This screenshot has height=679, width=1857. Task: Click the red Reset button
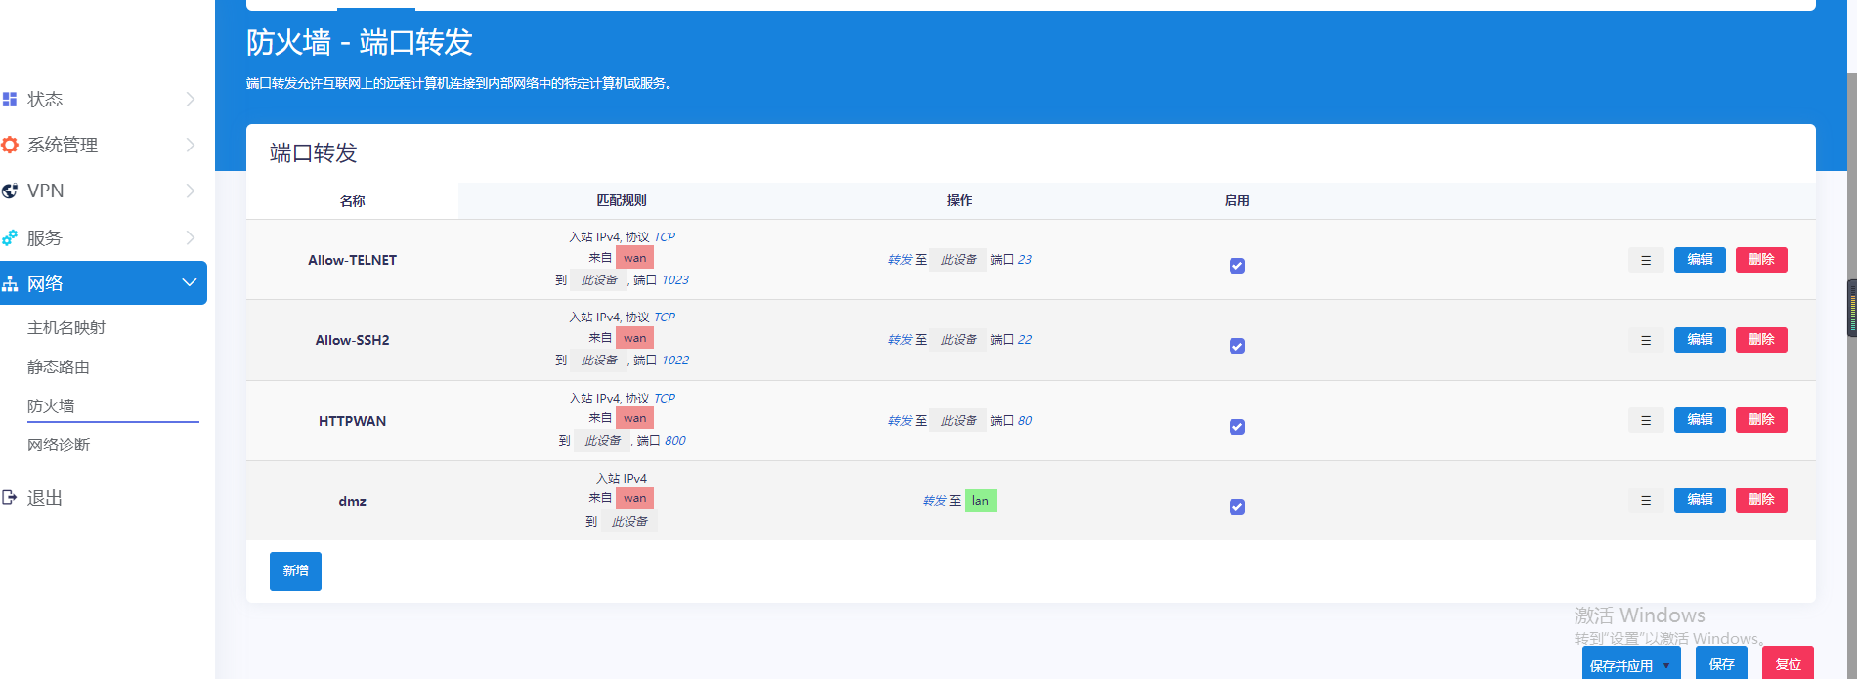pyautogui.click(x=1788, y=663)
